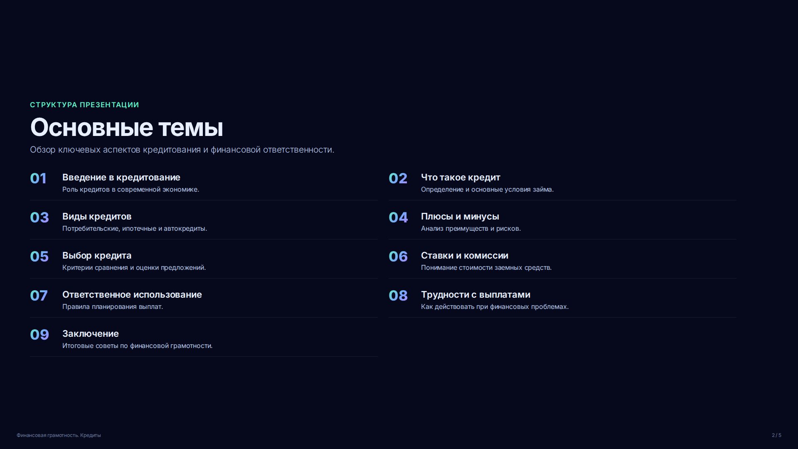
Task: Click 'Критерии сравнения и оценки предложений.'
Action: (x=134, y=268)
